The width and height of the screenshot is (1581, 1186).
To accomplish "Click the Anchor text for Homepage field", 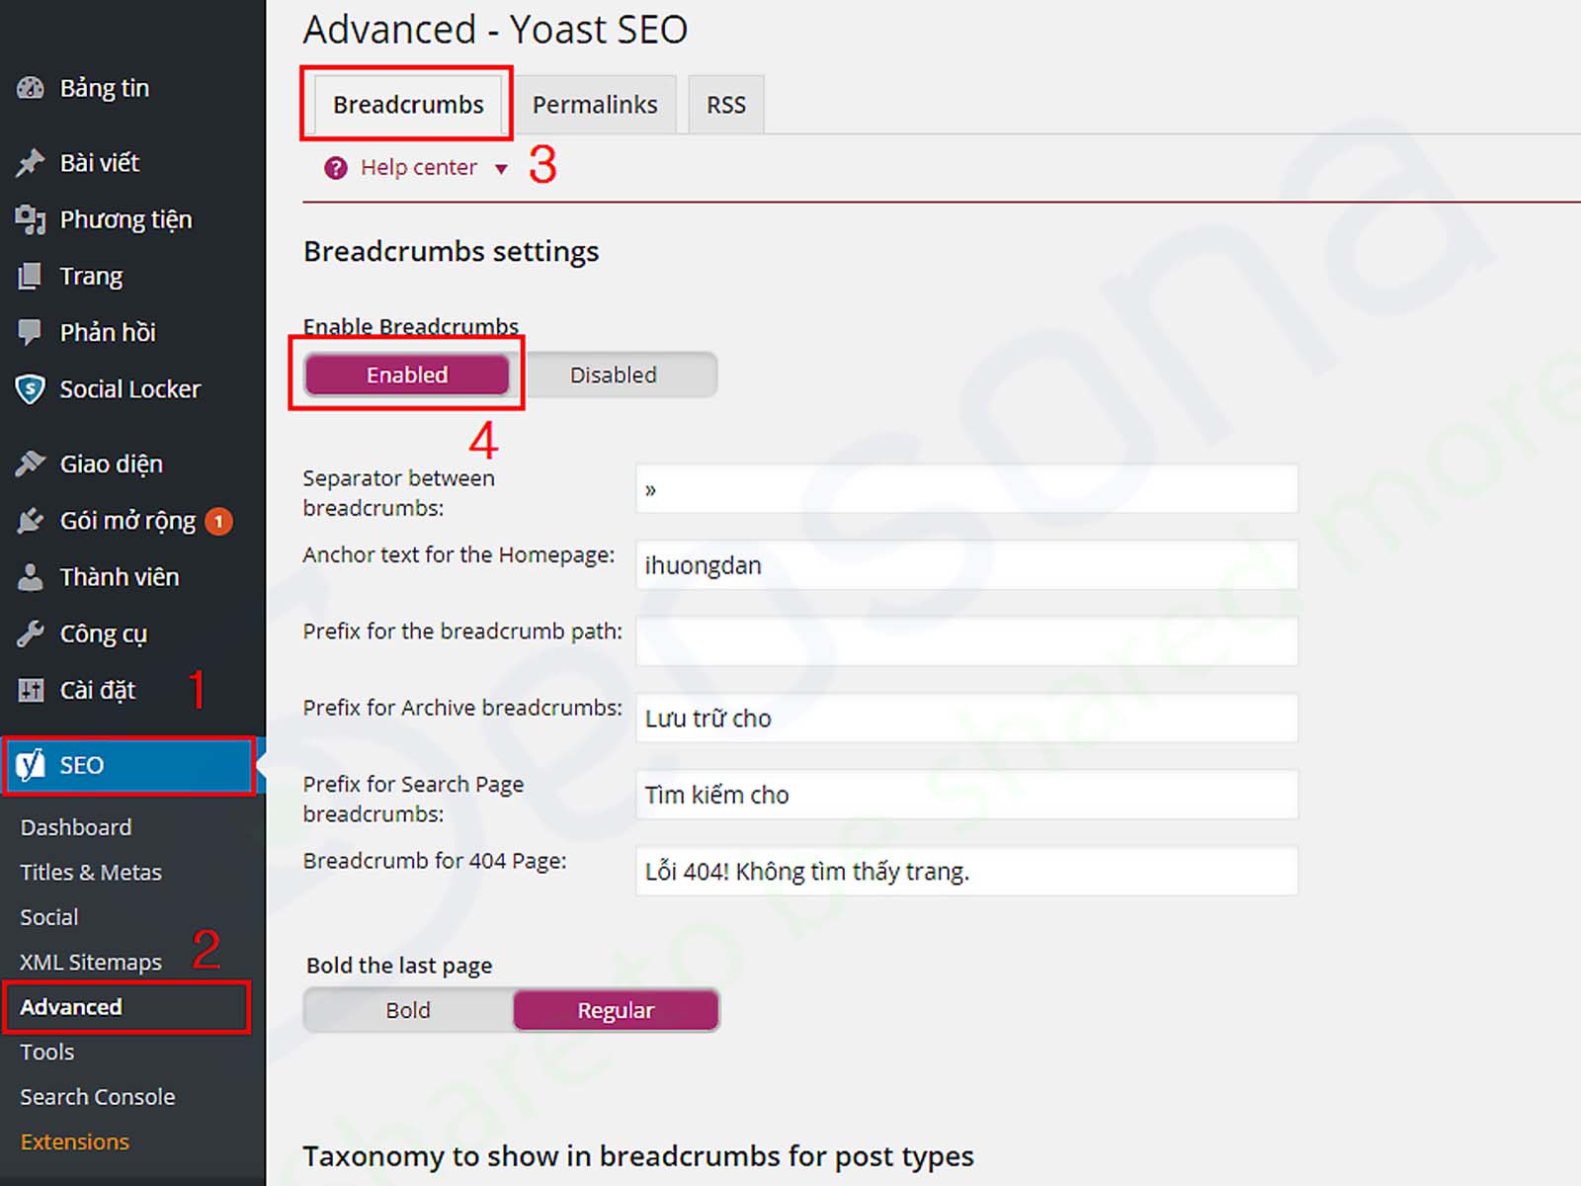I will 966,565.
